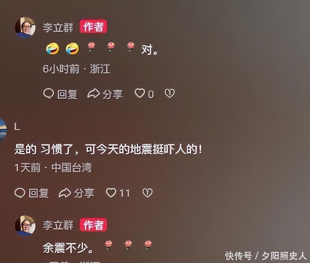Open 李立群 avatar on 余震不少 comment
This screenshot has width=310, height=263.
[25, 226]
